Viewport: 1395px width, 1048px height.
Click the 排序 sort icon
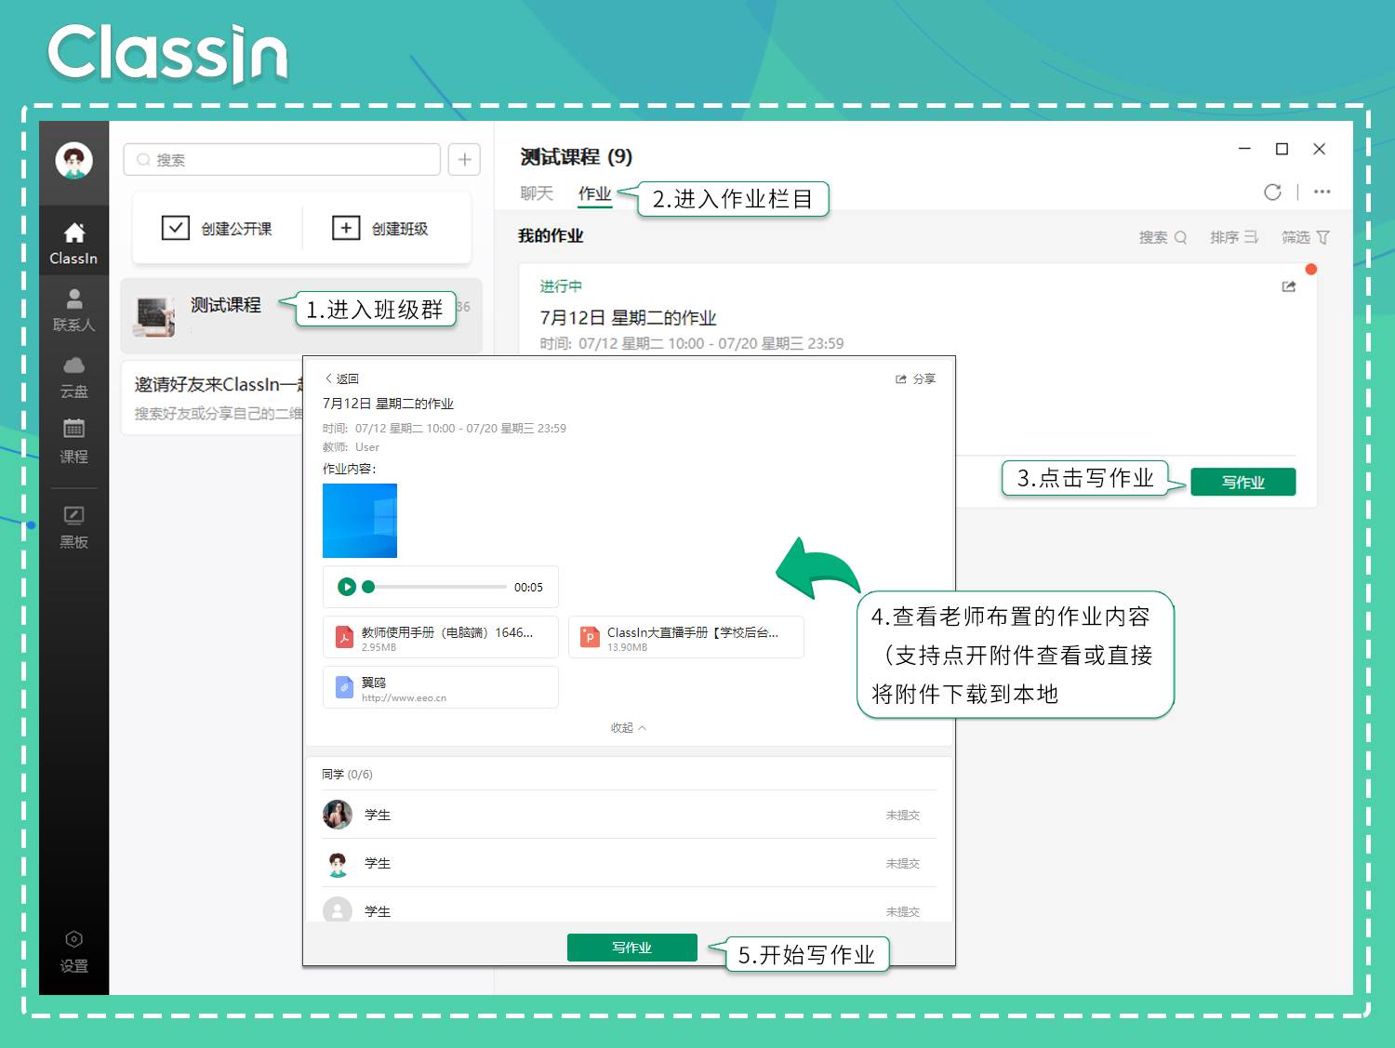click(1251, 237)
